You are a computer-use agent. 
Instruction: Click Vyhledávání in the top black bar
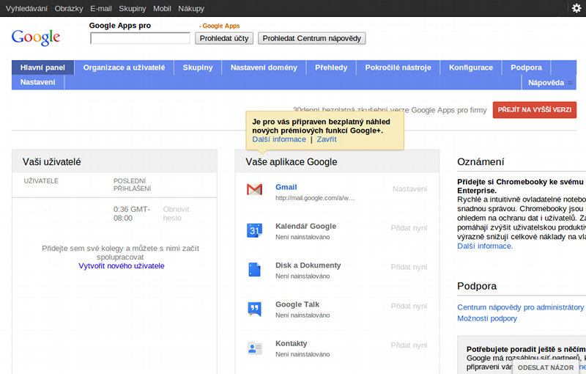26,9
